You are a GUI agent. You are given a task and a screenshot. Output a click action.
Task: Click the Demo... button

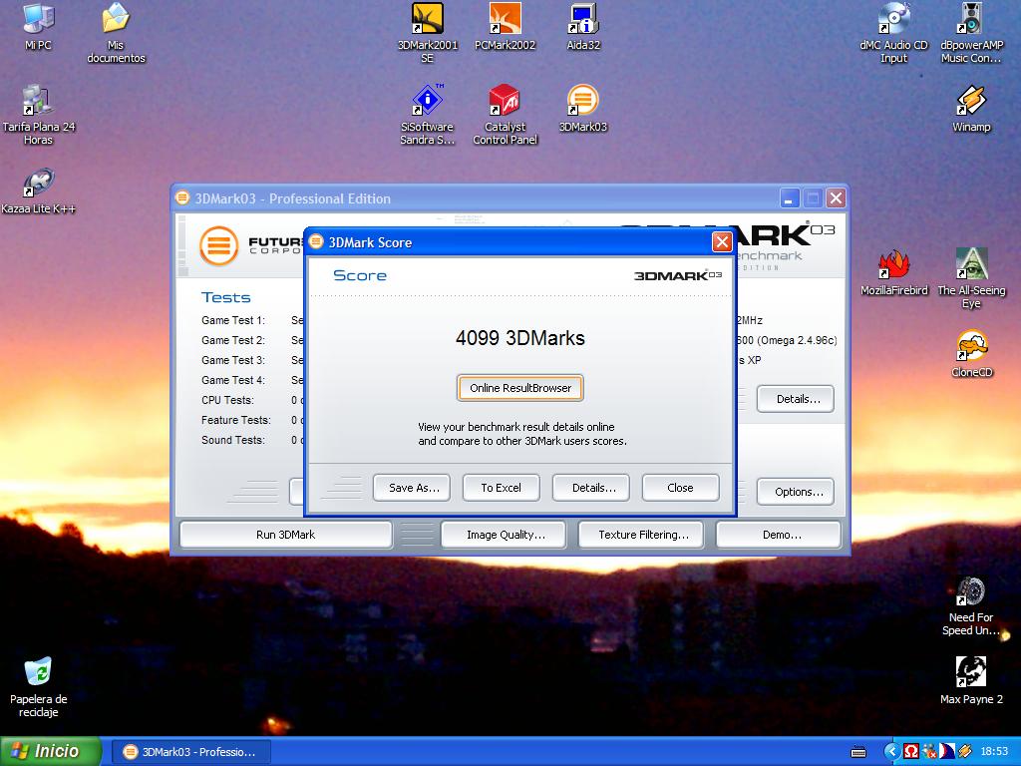(779, 535)
